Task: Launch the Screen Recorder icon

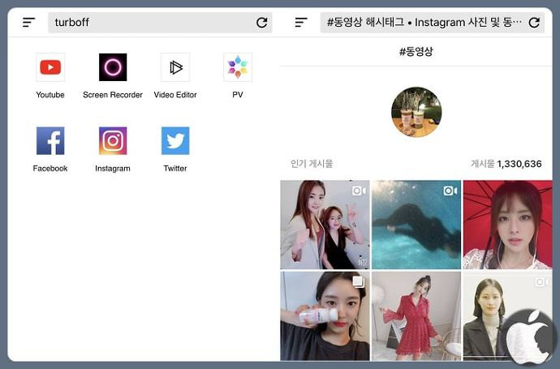Action: pyautogui.click(x=113, y=67)
